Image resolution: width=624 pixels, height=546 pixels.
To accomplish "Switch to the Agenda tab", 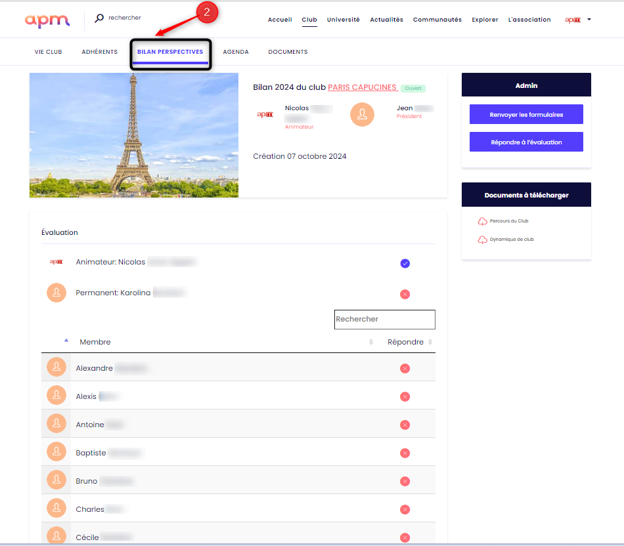I will tap(236, 52).
